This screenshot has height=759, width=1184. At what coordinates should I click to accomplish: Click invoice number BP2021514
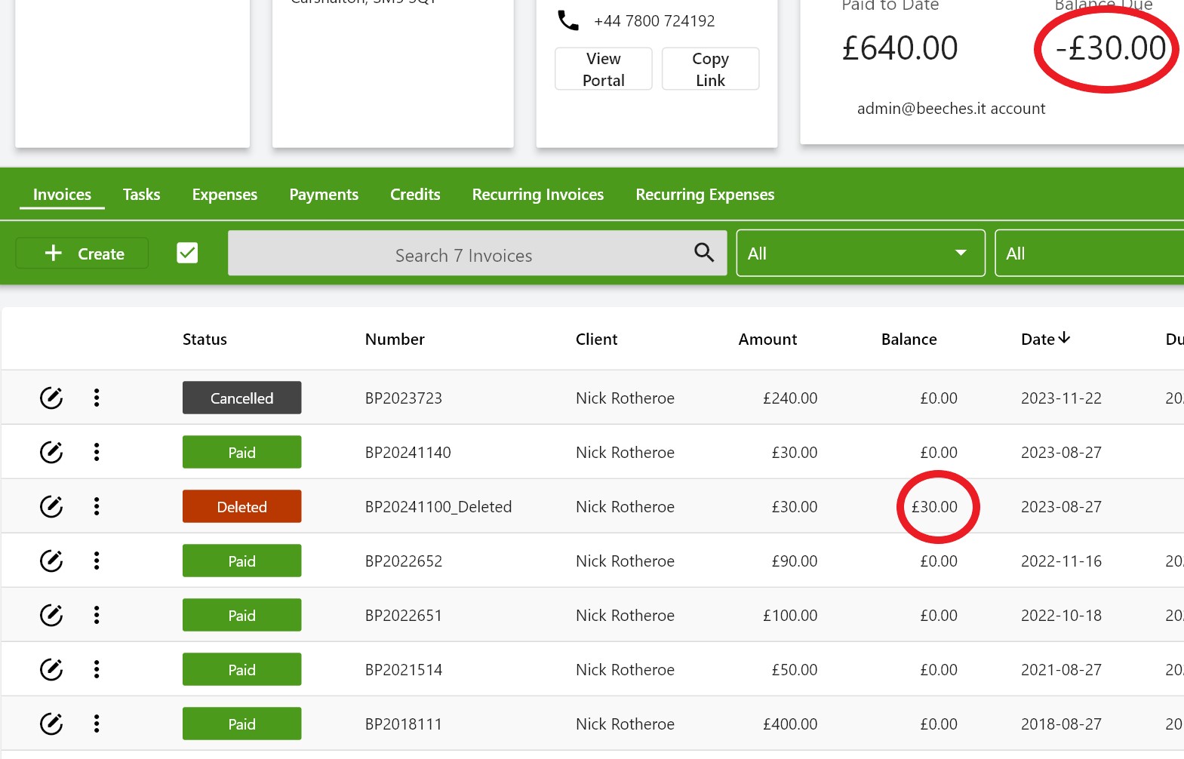pos(404,670)
